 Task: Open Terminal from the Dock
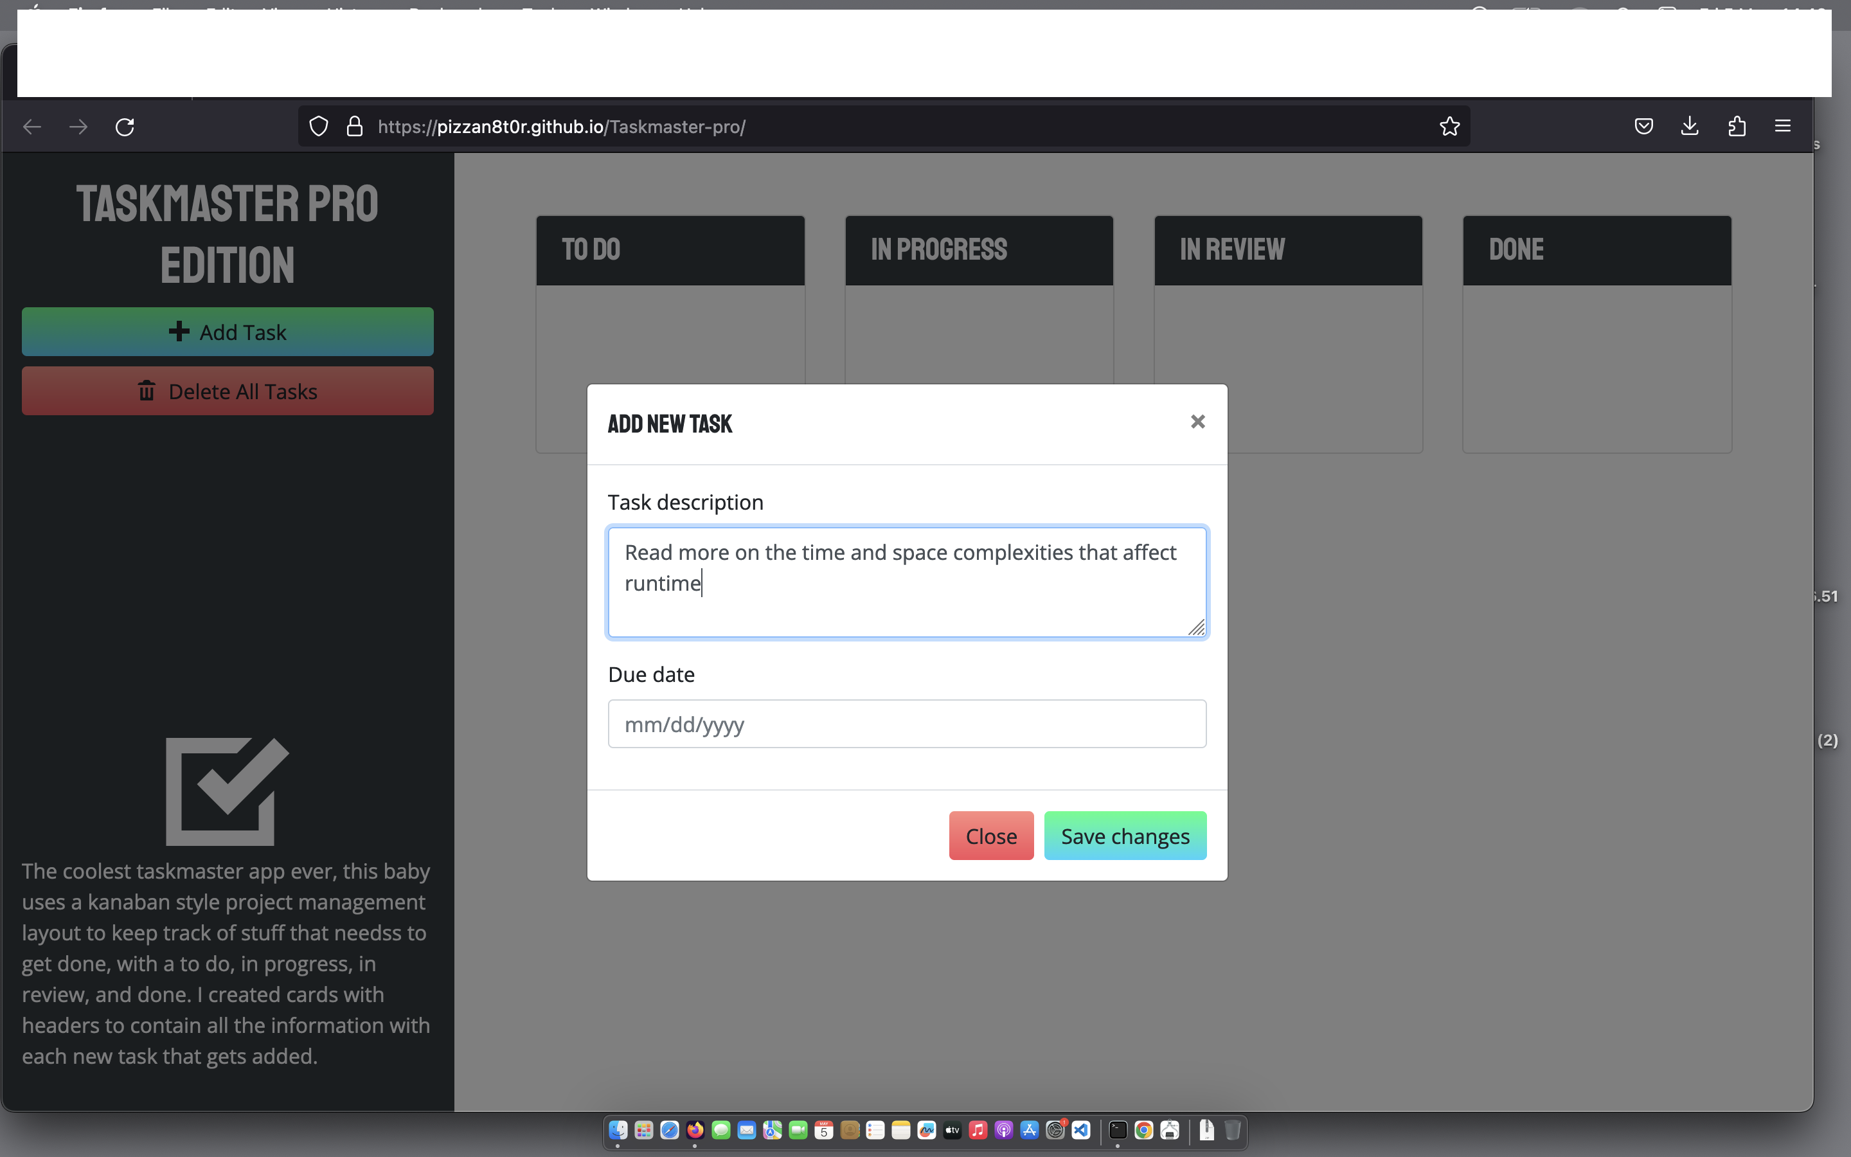(x=1118, y=1131)
